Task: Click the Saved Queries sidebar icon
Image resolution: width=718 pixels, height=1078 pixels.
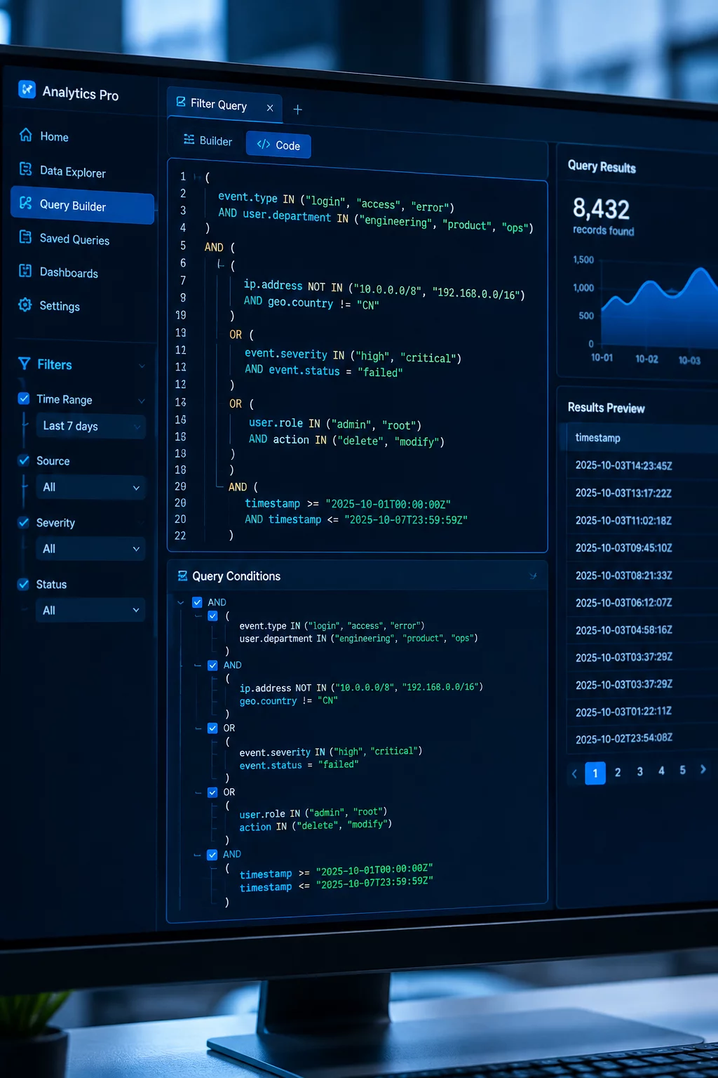Action: click(26, 237)
